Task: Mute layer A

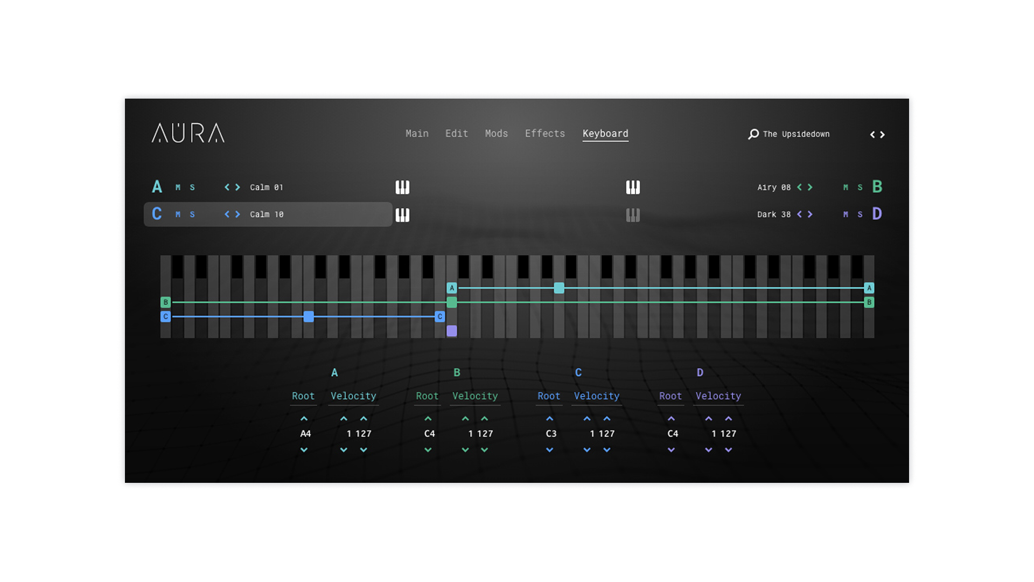Action: pyautogui.click(x=178, y=188)
